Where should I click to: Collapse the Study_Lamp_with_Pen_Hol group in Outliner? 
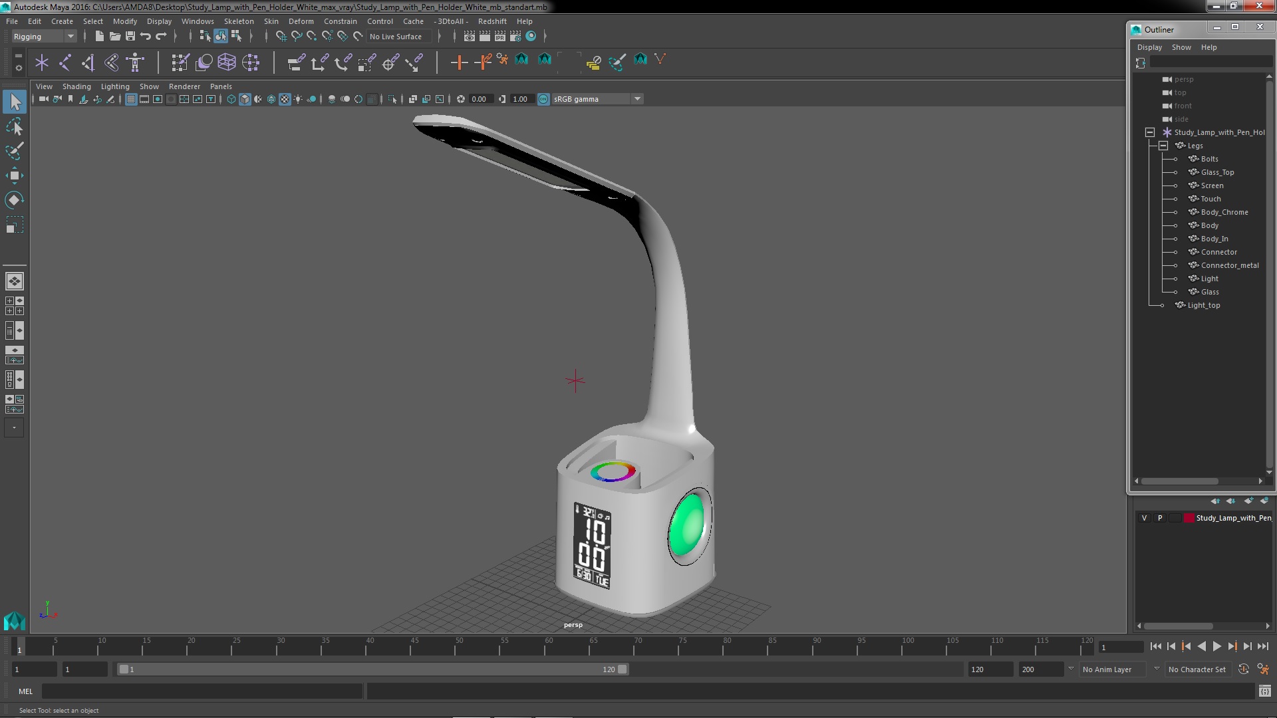coord(1149,132)
